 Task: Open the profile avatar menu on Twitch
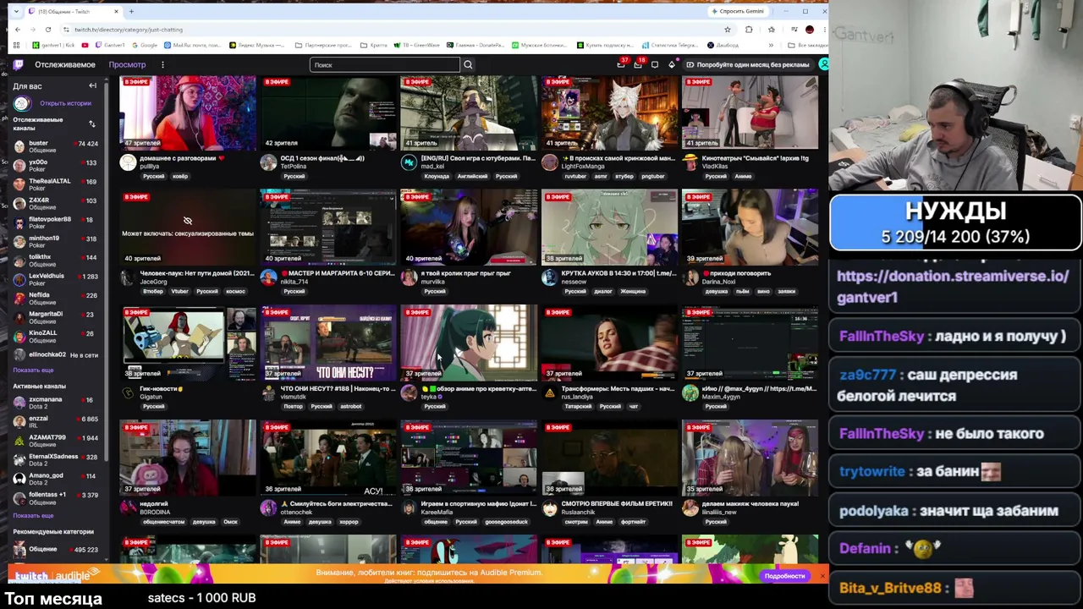coord(823,64)
